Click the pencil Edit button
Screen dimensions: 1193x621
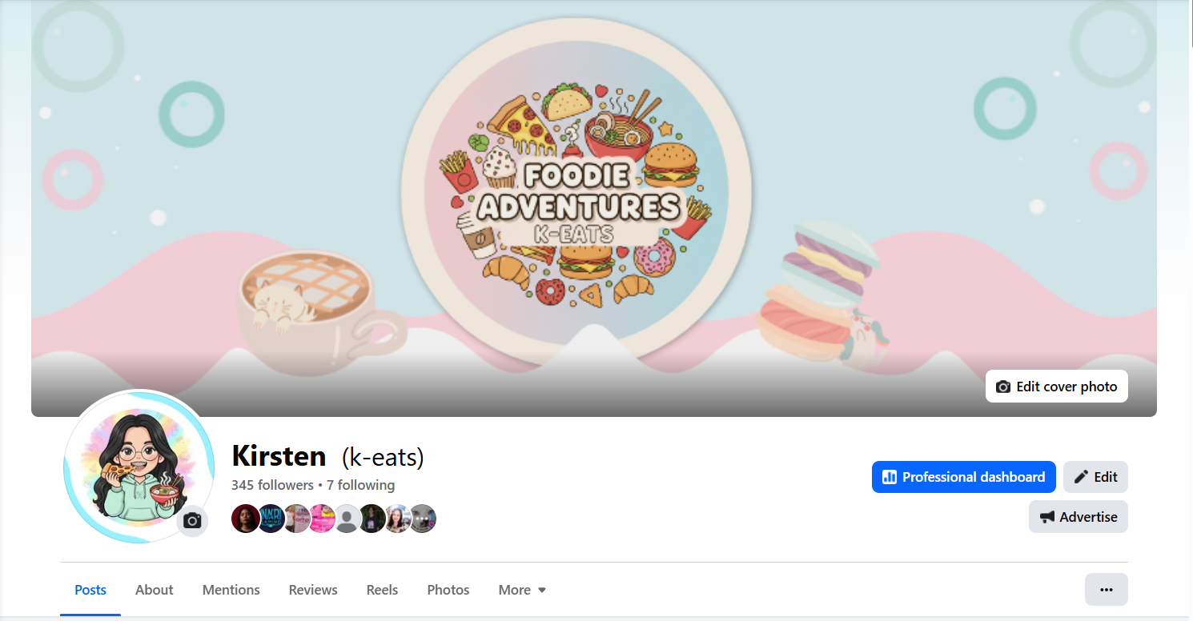pyautogui.click(x=1095, y=477)
